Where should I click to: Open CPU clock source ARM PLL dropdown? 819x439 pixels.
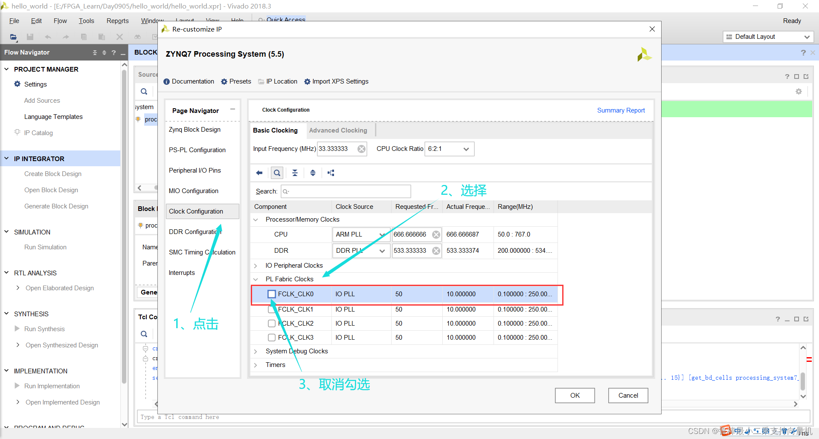(x=361, y=234)
